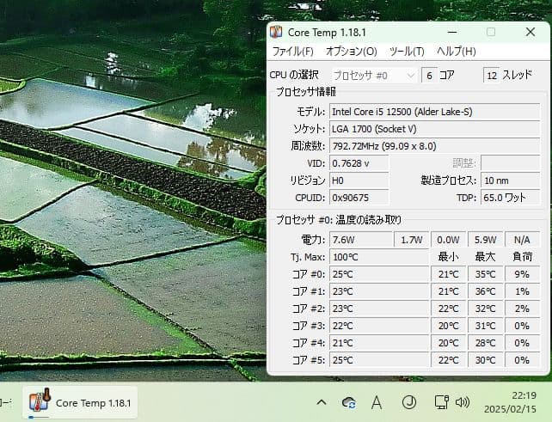Click コア #0 load value 9%
The width and height of the screenshot is (552, 422).
point(522,274)
